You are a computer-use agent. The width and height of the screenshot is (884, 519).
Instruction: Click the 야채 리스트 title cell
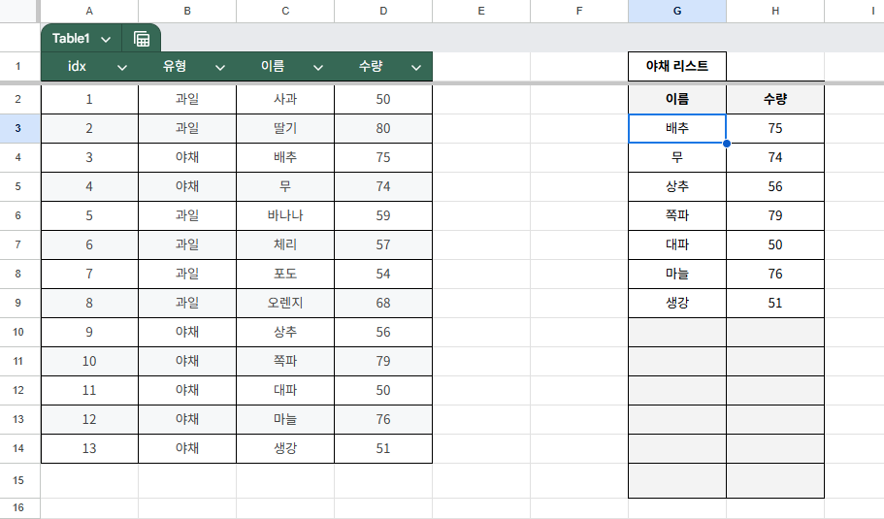point(677,67)
